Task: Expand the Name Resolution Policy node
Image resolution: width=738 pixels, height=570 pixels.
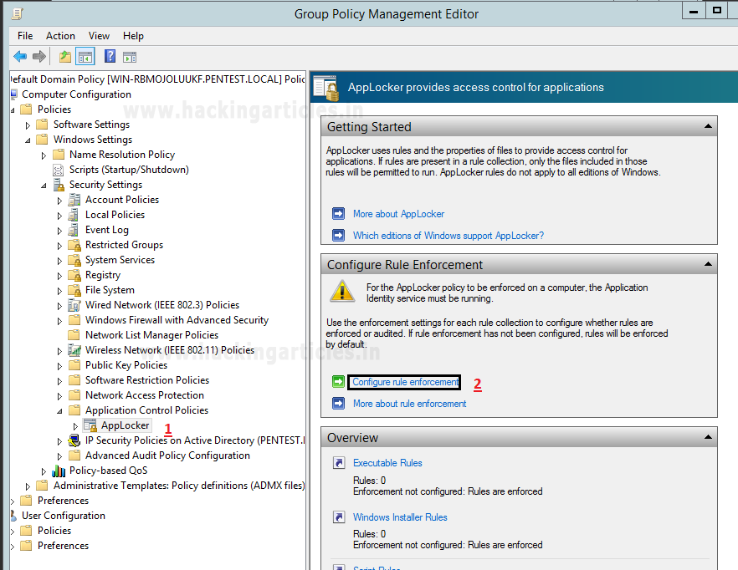Action: point(44,155)
